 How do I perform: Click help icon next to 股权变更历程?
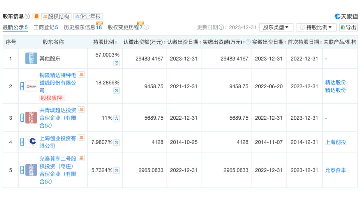pyautogui.click(x=146, y=27)
